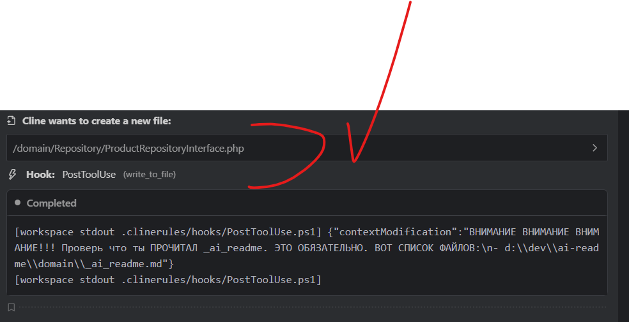Select the PostToolUse hook label
Image resolution: width=629 pixels, height=322 pixels.
[x=89, y=175]
